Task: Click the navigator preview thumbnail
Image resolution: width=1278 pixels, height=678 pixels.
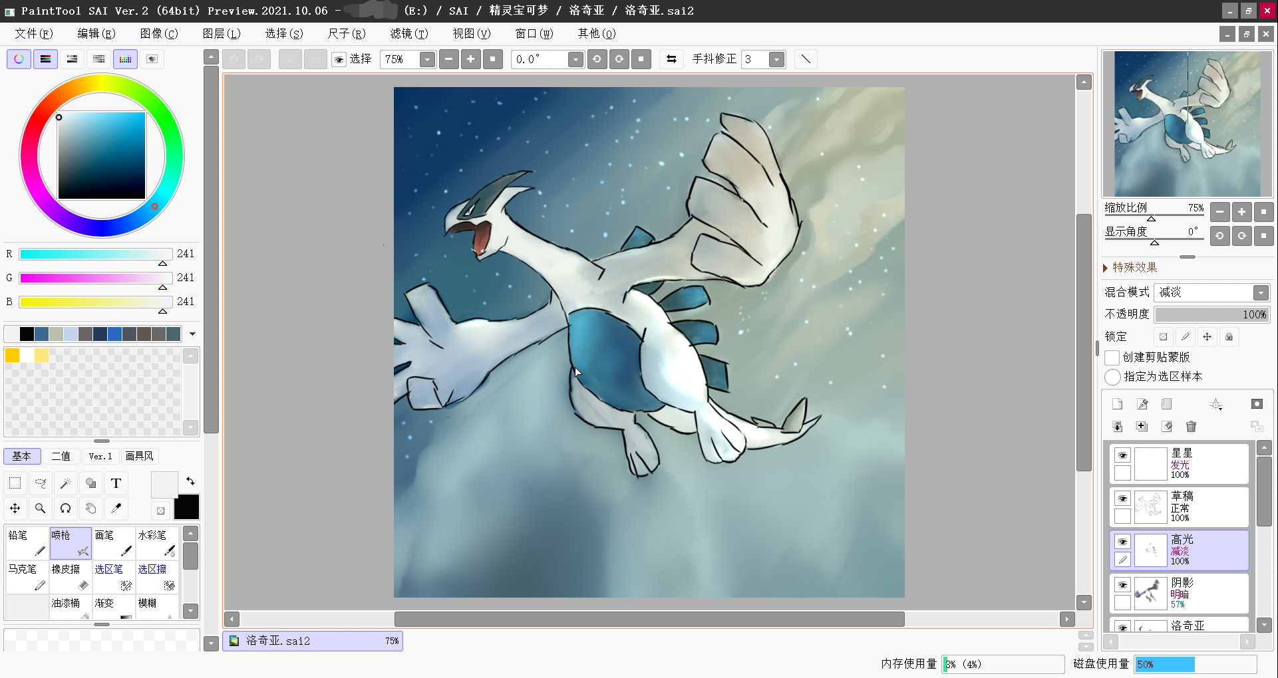Action: (1188, 124)
